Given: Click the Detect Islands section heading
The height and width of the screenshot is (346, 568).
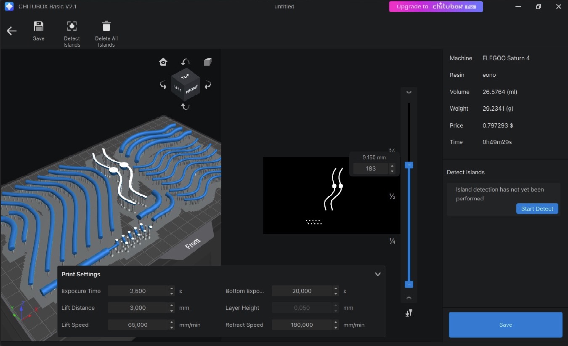Looking at the screenshot, I should [x=466, y=172].
